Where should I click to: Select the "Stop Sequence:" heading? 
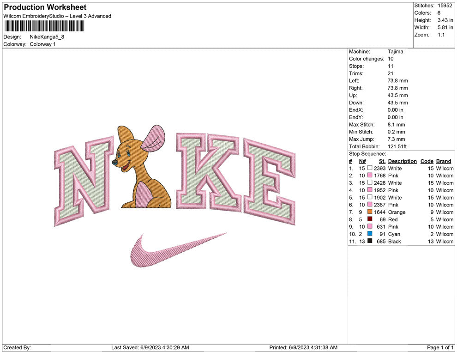tap(367, 154)
